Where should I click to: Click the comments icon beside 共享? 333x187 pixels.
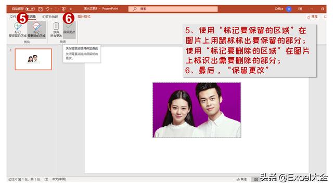325,17
